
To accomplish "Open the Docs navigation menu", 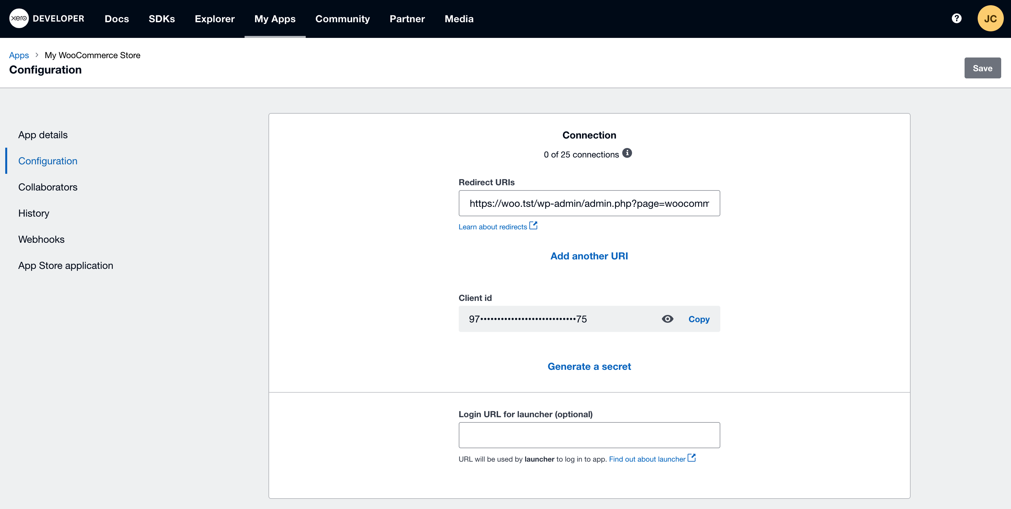I will click(116, 18).
